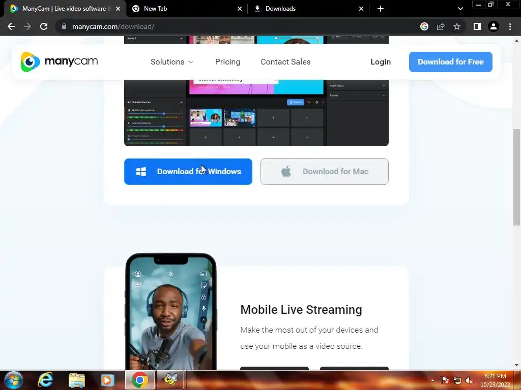Show hidden system tray icons
Viewport: 521px width, 390px height.
(x=432, y=380)
